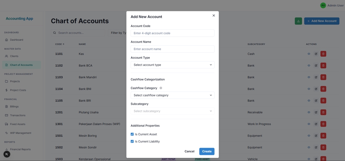Image resolution: width=345 pixels, height=161 pixels.
Task: Open the Cashflow Category dropdown
Action: (172, 95)
